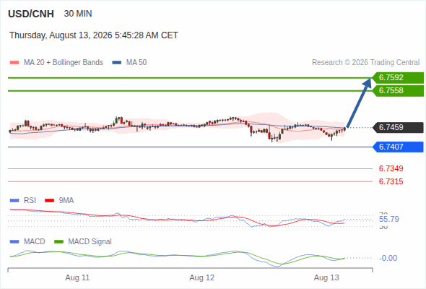The height and width of the screenshot is (289, 426).
Task: Click the USD/CNH pair title
Action: [x=31, y=14]
